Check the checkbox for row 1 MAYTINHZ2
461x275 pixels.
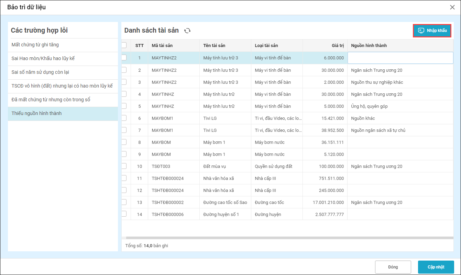click(x=124, y=58)
